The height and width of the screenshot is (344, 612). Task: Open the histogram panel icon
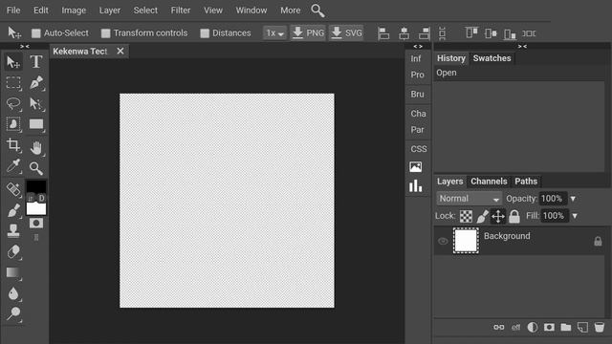[416, 185]
